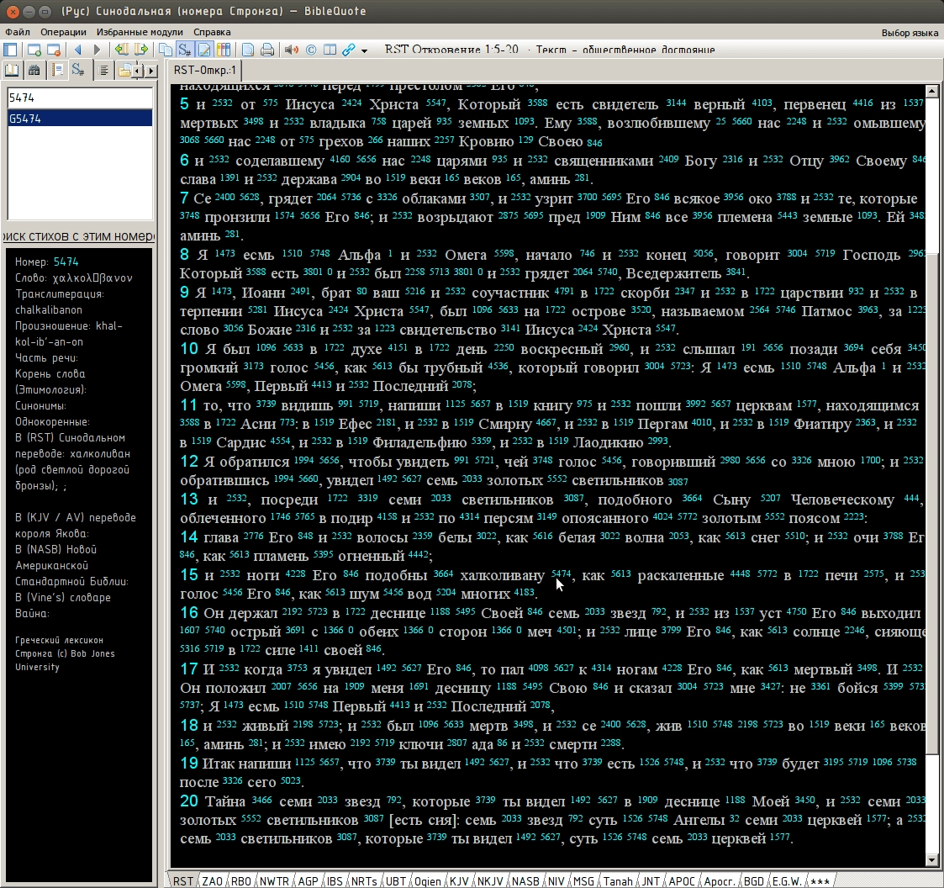944x888 pixels.
Task: Switch to the NKJV module tab
Action: pos(489,880)
